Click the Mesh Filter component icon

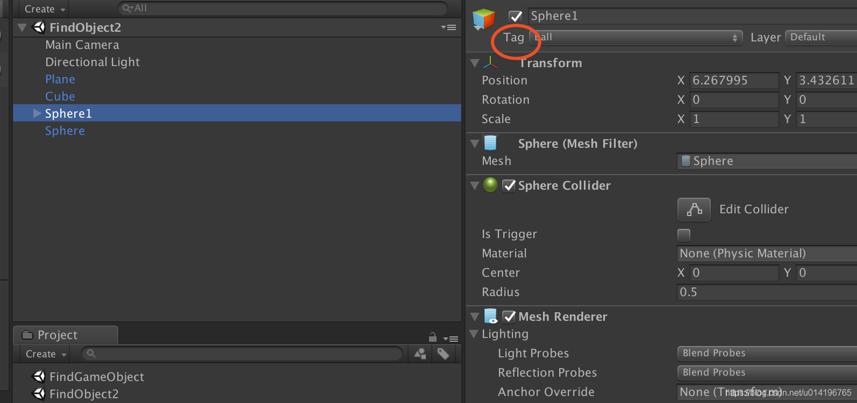point(490,143)
